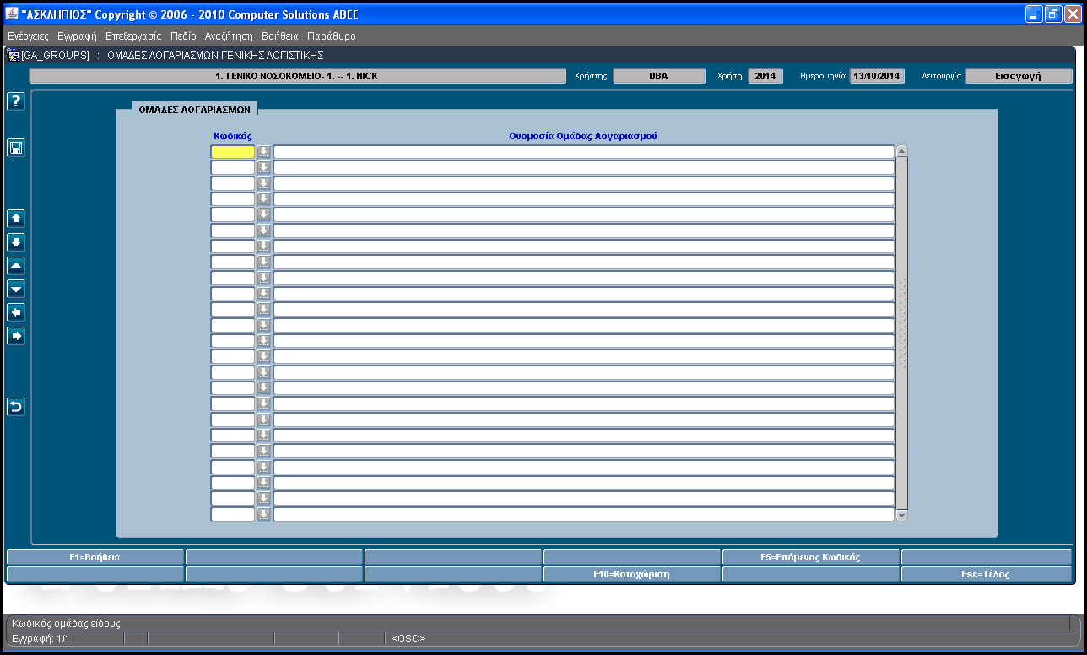
Task: Click the floppy disk save icon
Action: (x=15, y=148)
